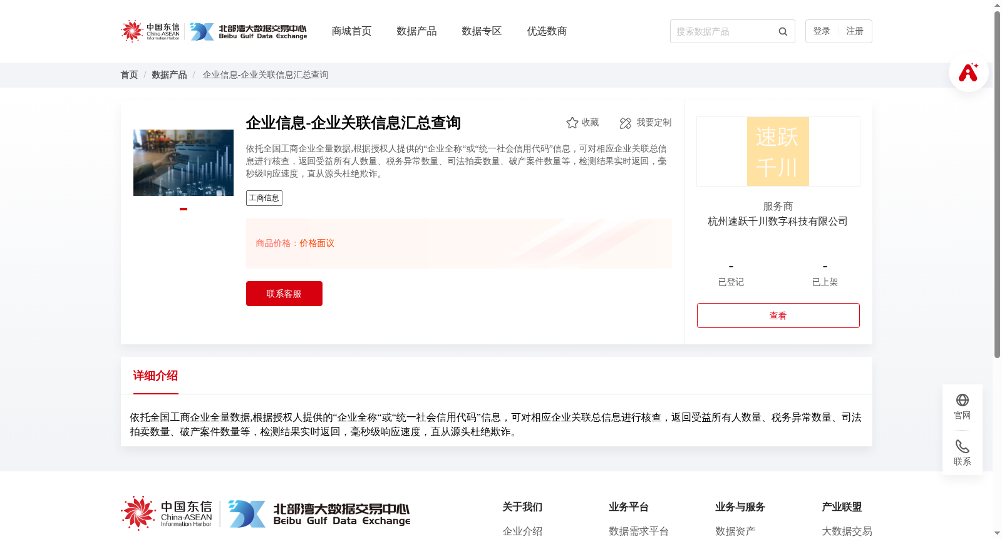Click the search magnifier icon
The height and width of the screenshot is (539, 1002).
[783, 31]
